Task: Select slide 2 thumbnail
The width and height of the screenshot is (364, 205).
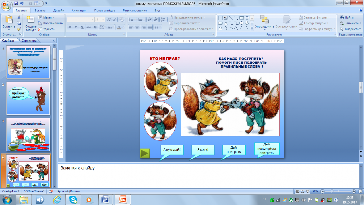Action: click(x=28, y=98)
